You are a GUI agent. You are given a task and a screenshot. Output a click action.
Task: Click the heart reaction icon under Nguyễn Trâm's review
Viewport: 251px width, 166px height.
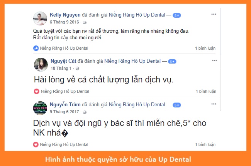pyautogui.click(x=36, y=144)
